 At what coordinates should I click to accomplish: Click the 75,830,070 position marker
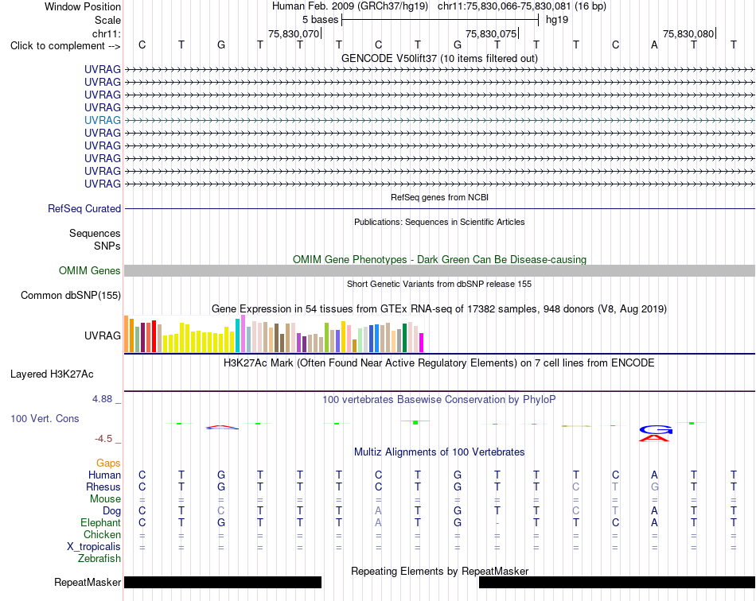click(294, 33)
